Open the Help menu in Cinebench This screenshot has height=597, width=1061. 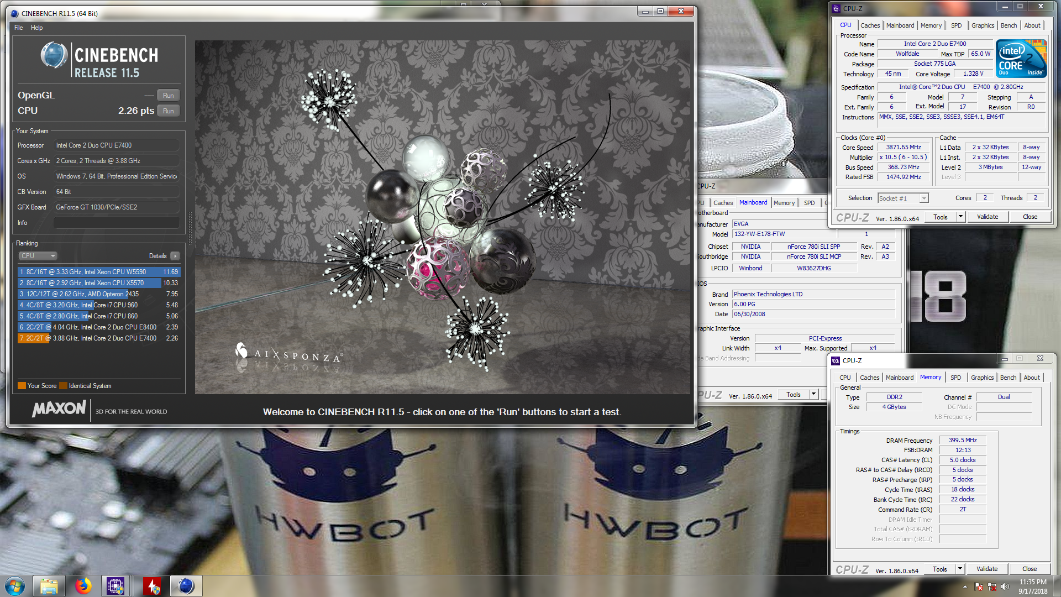pyautogui.click(x=36, y=28)
